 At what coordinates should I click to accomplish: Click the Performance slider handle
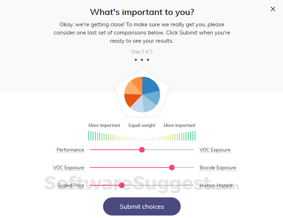click(x=142, y=150)
